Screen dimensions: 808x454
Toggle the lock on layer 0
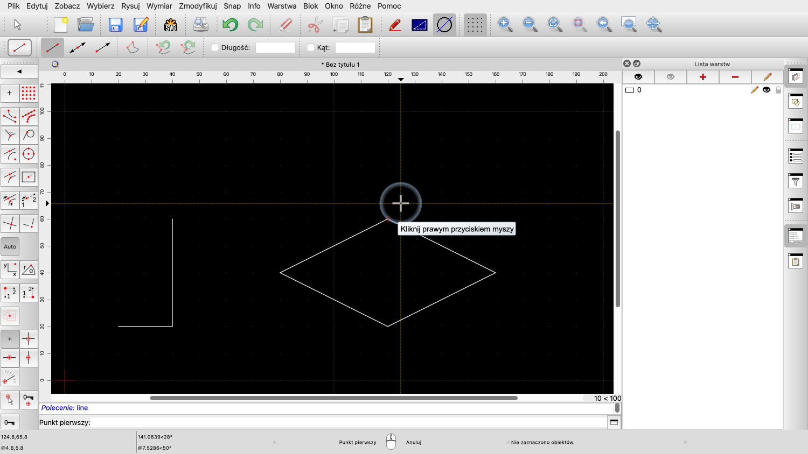[x=778, y=90]
